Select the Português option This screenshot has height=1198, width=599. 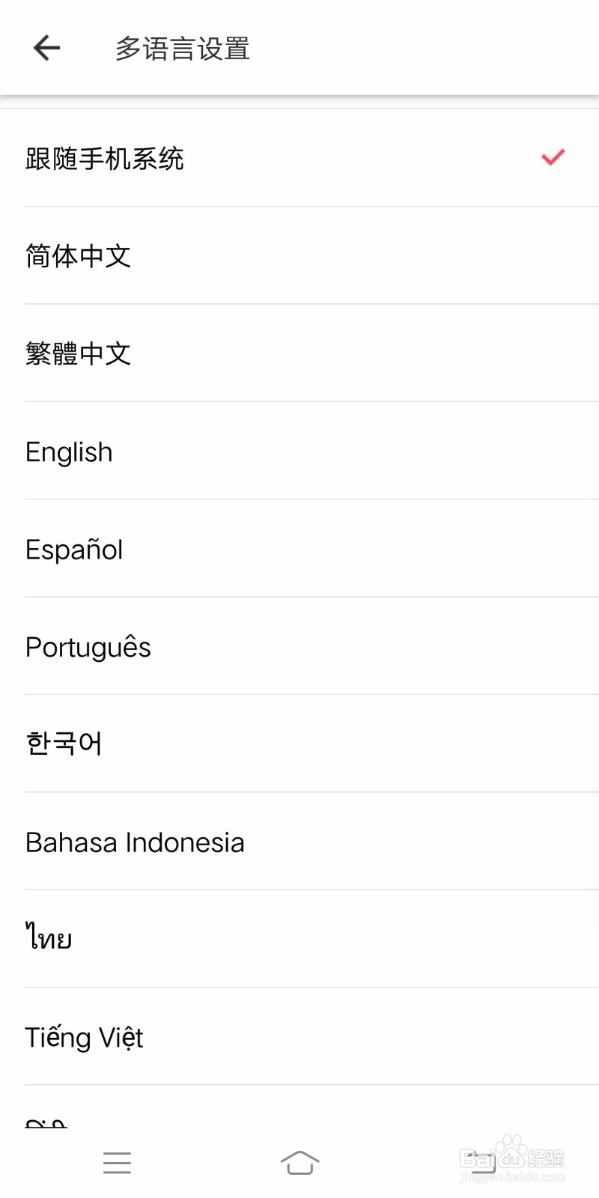tap(88, 647)
